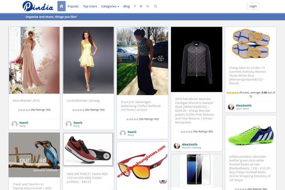Open the Tour Wild kingfisher image

coord(34,155)
